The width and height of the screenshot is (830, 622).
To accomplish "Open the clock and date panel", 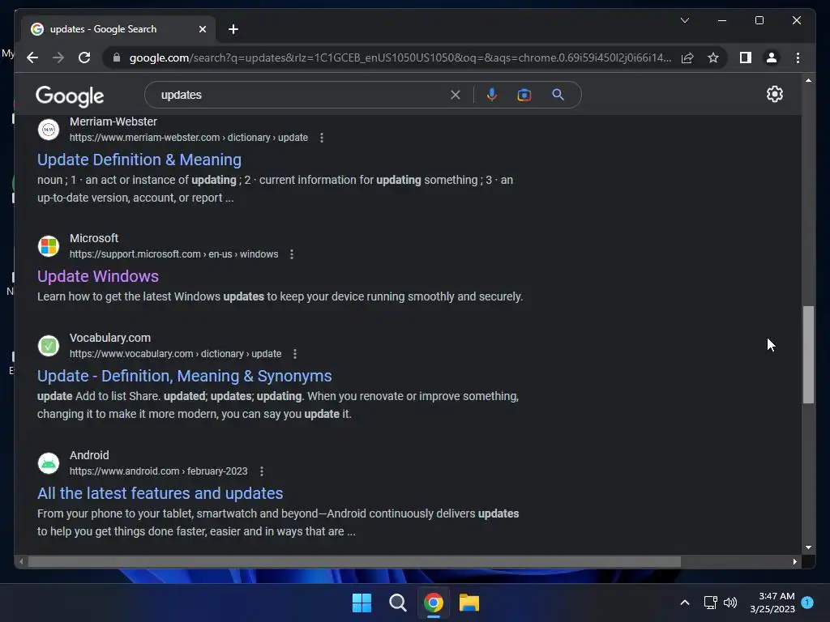I will coord(772,603).
